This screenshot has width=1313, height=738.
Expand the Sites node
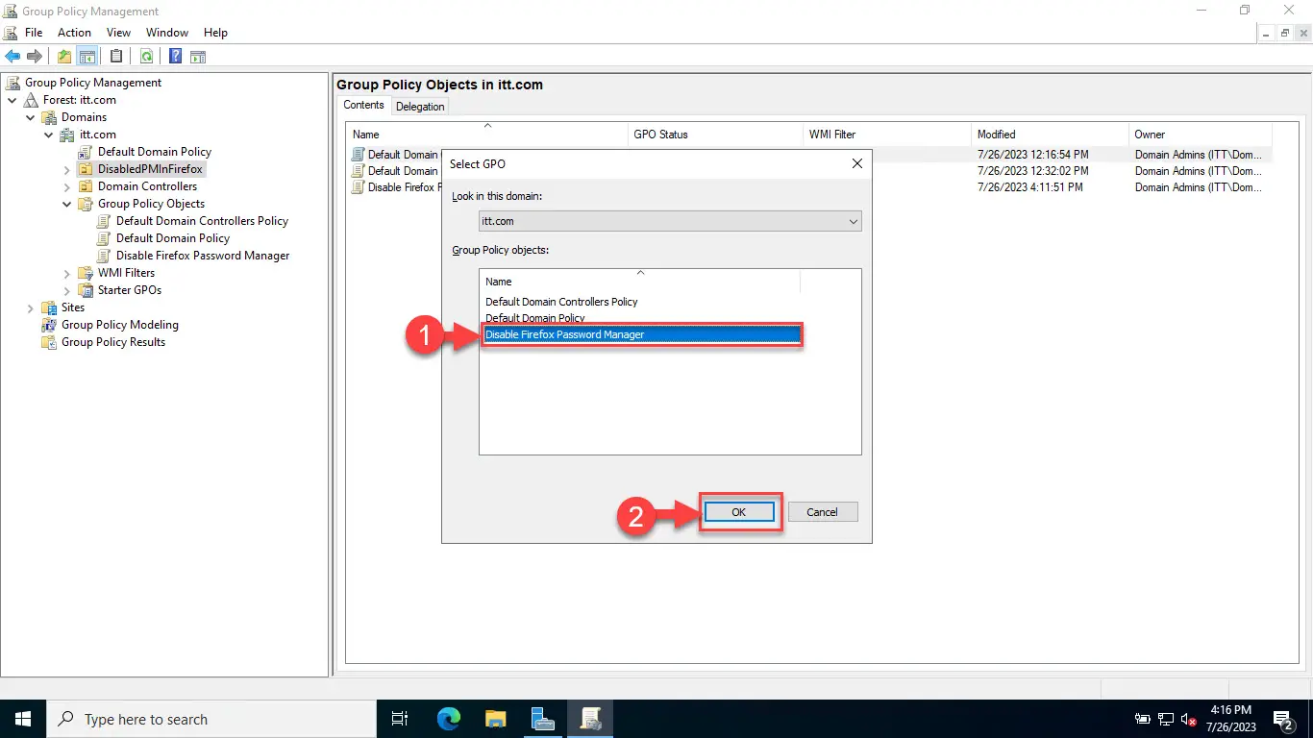coord(31,307)
